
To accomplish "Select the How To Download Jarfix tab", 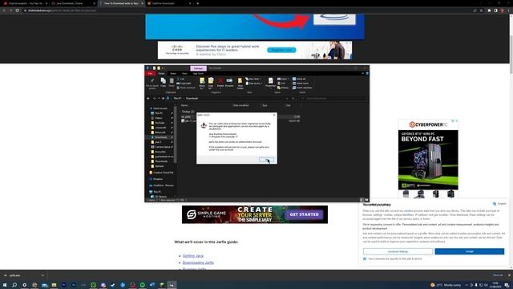I will (121, 3).
